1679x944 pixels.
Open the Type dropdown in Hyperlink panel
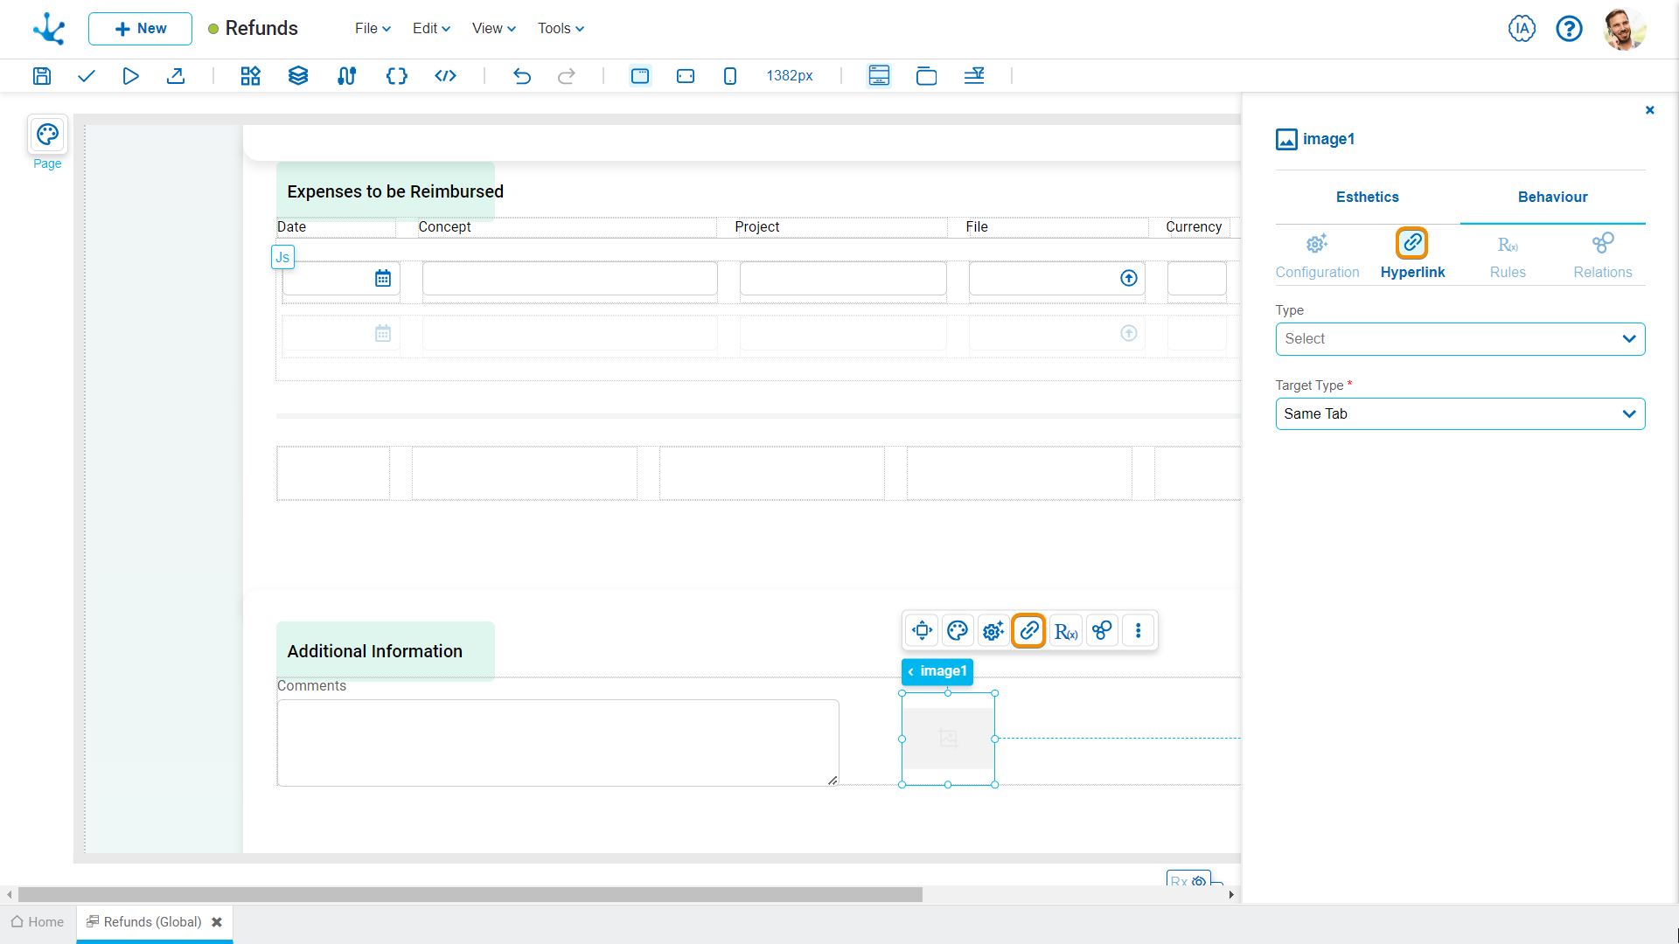pyautogui.click(x=1459, y=339)
